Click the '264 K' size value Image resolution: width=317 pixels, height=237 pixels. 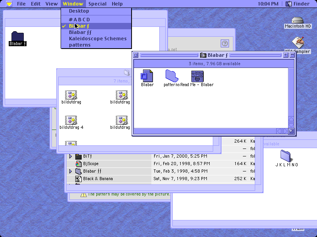(x=240, y=141)
